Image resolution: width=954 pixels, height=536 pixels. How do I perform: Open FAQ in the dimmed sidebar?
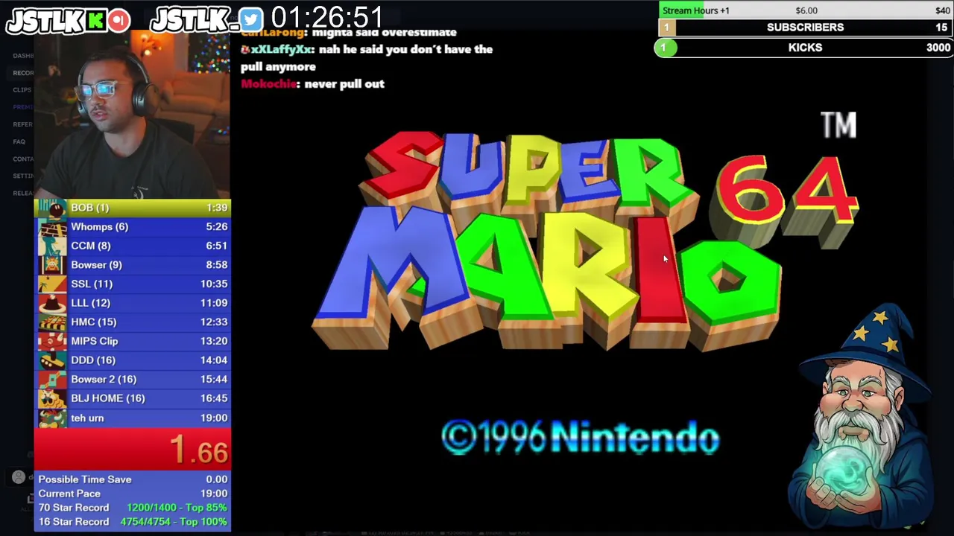tap(19, 141)
